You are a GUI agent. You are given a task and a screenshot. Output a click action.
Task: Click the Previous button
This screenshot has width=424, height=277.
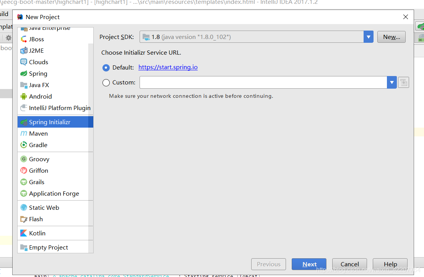[x=268, y=264]
